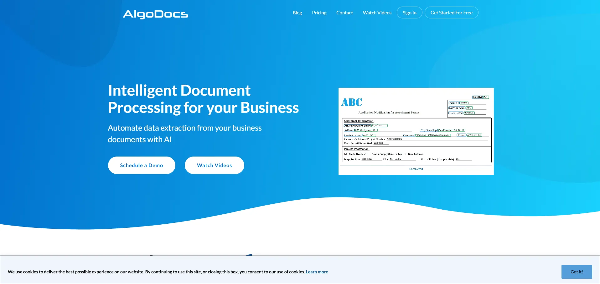This screenshot has width=600, height=284.
Task: Click the AlgoDocs logo
Action: [x=156, y=14]
